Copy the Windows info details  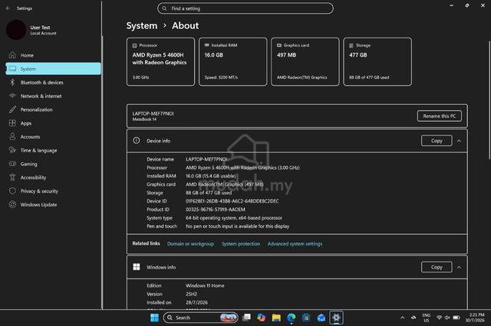(437, 267)
